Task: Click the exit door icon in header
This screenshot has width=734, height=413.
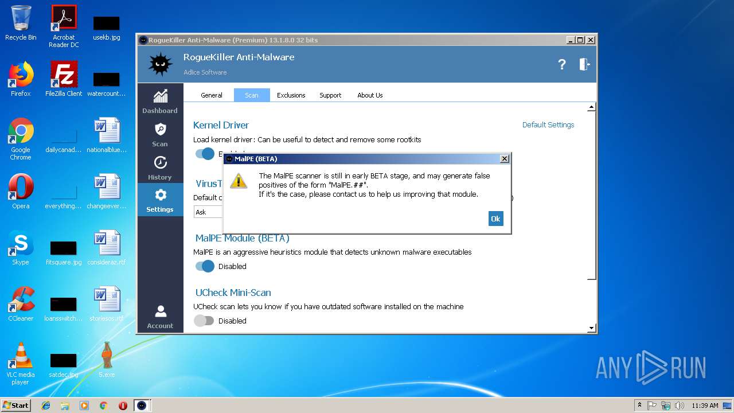Action: point(584,64)
